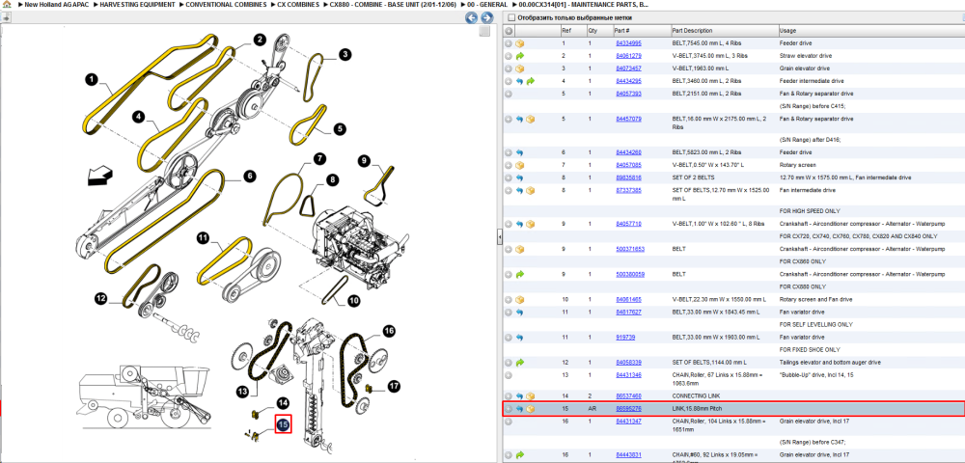Viewport: 965px width, 463px height.
Task: Click the blue arrow in the 919739 row
Action: click(520, 338)
